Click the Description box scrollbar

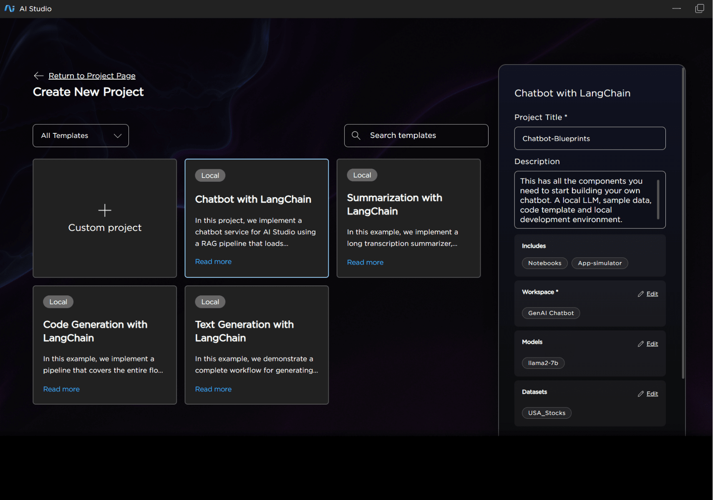(658, 200)
